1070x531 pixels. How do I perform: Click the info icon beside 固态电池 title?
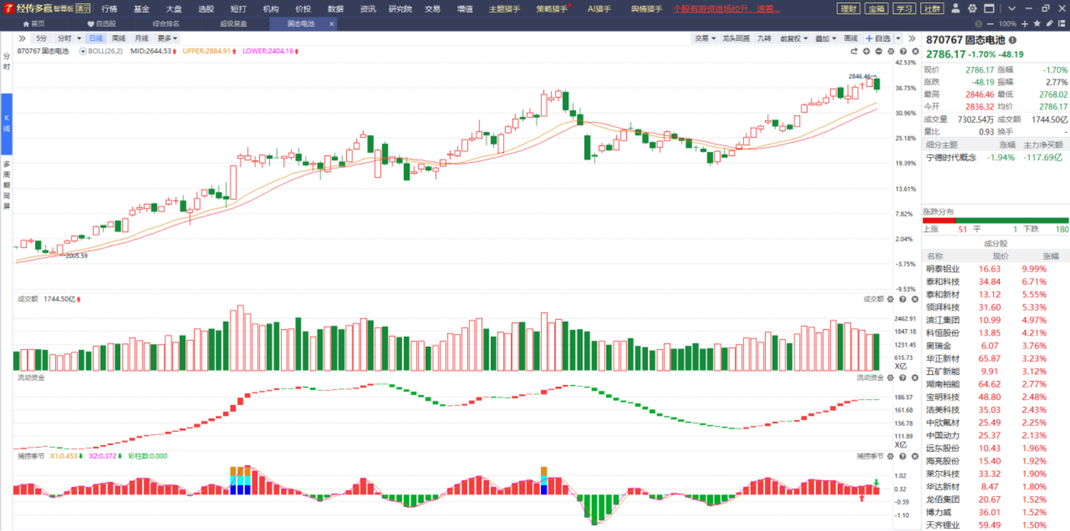pyautogui.click(x=1013, y=40)
